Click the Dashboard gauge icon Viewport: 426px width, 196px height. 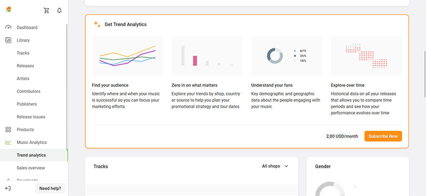(8, 28)
